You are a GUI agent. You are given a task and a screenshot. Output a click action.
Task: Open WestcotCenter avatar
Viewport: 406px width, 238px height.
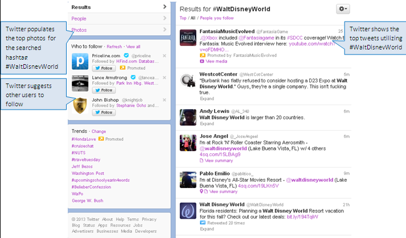coord(188,80)
